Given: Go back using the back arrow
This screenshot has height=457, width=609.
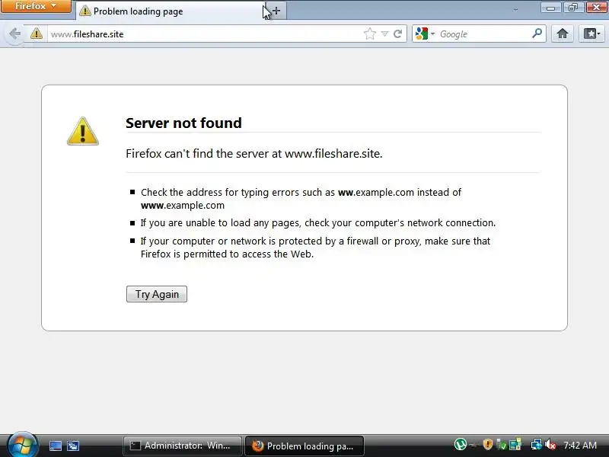Looking at the screenshot, I should click(14, 34).
